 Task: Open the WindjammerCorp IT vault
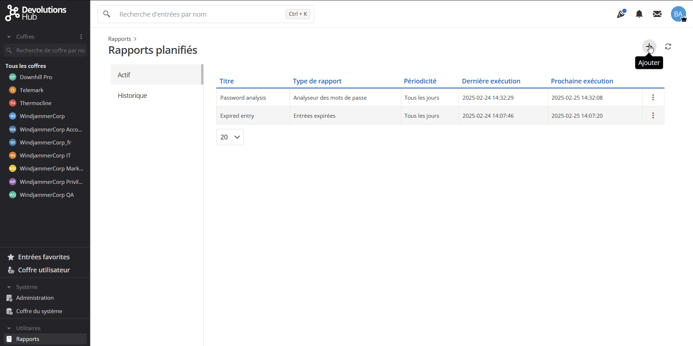[x=45, y=156]
